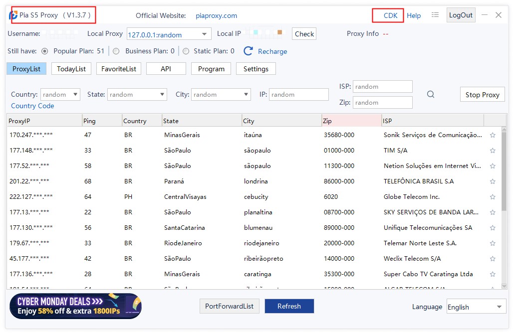This screenshot has width=514, height=334.
Task: Minimize the Pia S5 Proxy window
Action: pyautogui.click(x=485, y=15)
